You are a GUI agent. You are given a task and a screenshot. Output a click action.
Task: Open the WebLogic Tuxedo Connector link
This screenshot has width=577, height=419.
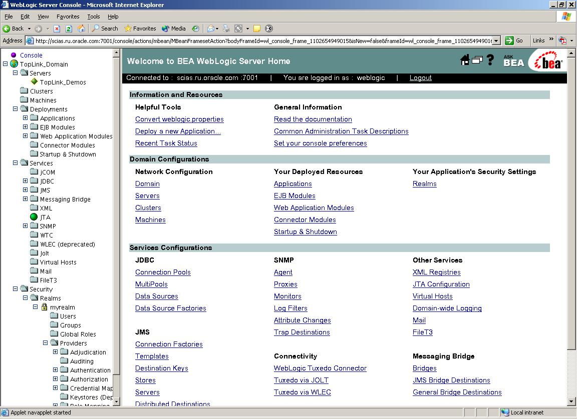click(x=320, y=368)
